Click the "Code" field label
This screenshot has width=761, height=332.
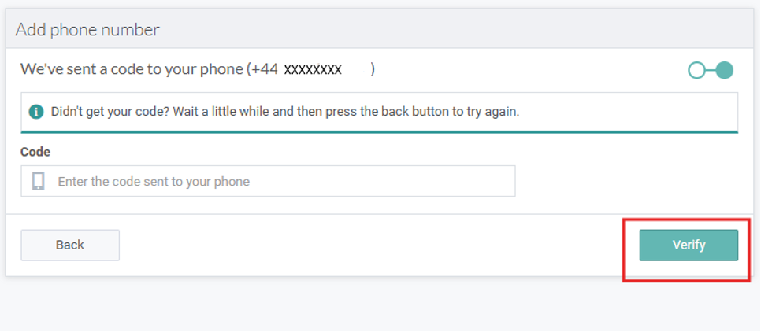35,152
